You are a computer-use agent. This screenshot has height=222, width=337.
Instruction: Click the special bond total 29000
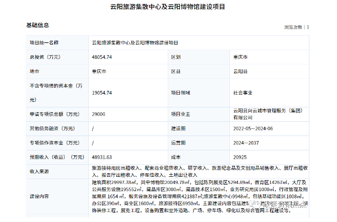pyautogui.click(x=99, y=114)
